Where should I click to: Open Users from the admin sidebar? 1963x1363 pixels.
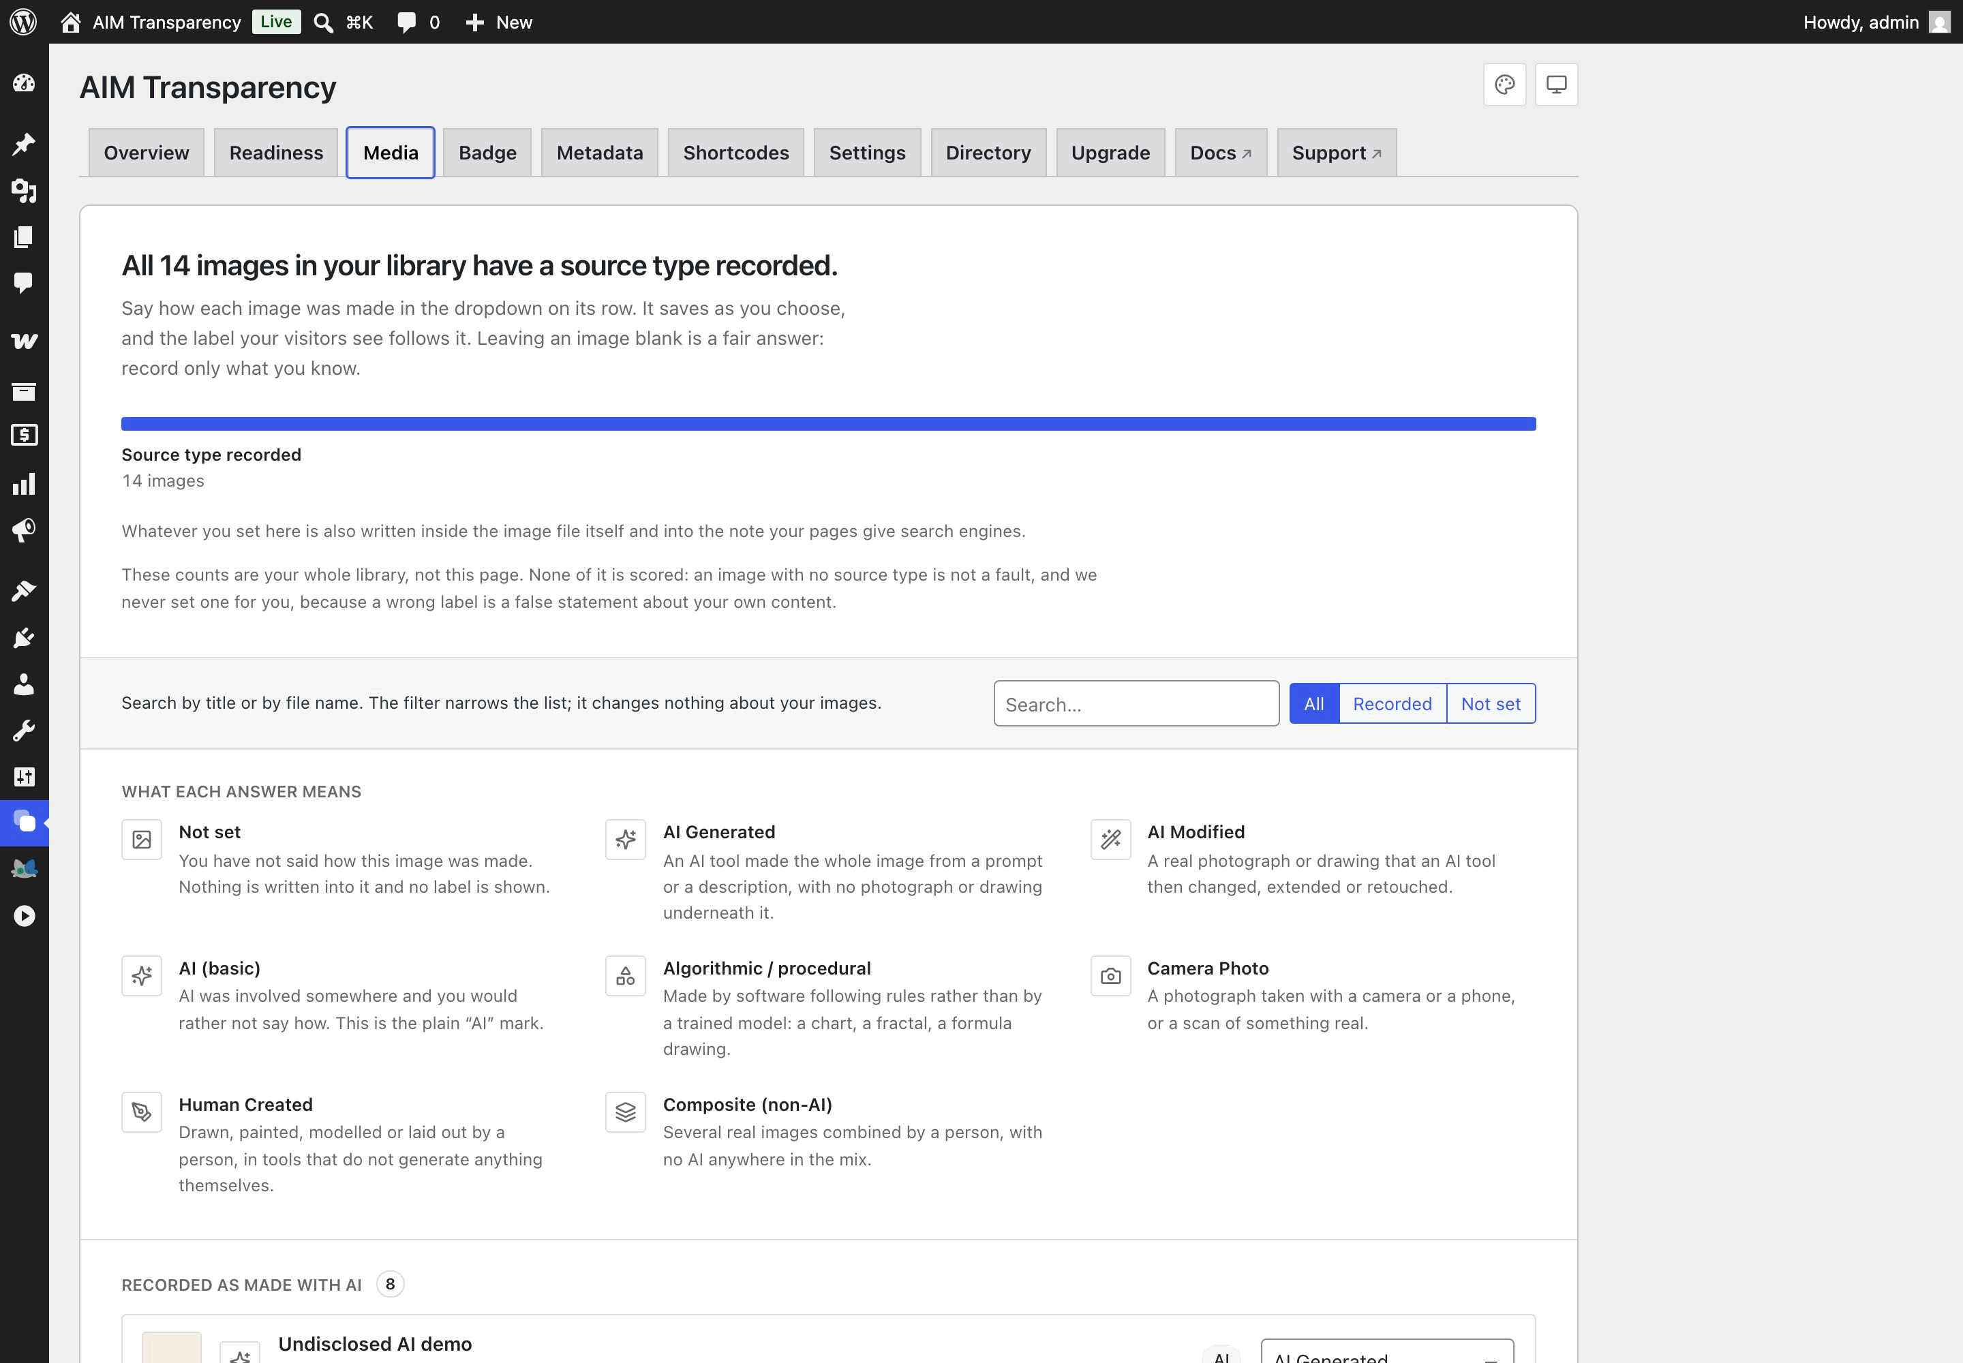pyautogui.click(x=24, y=684)
